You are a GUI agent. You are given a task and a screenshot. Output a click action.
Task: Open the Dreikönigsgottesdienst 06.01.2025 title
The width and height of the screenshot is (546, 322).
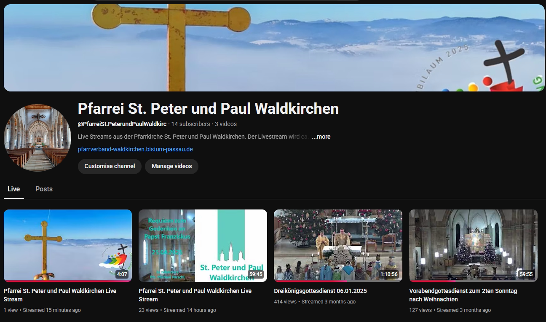pyautogui.click(x=320, y=291)
